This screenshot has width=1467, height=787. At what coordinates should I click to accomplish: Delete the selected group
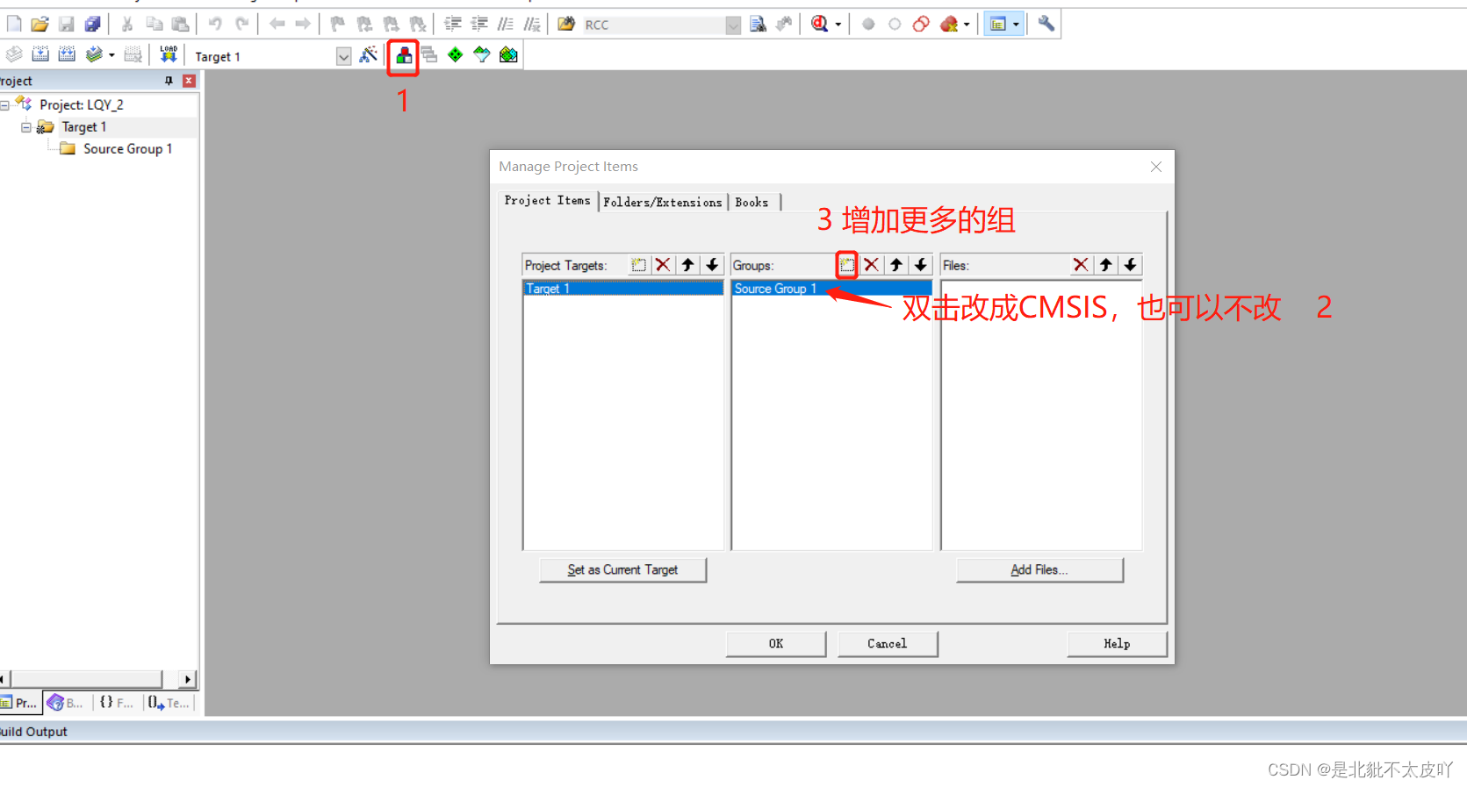click(x=871, y=265)
